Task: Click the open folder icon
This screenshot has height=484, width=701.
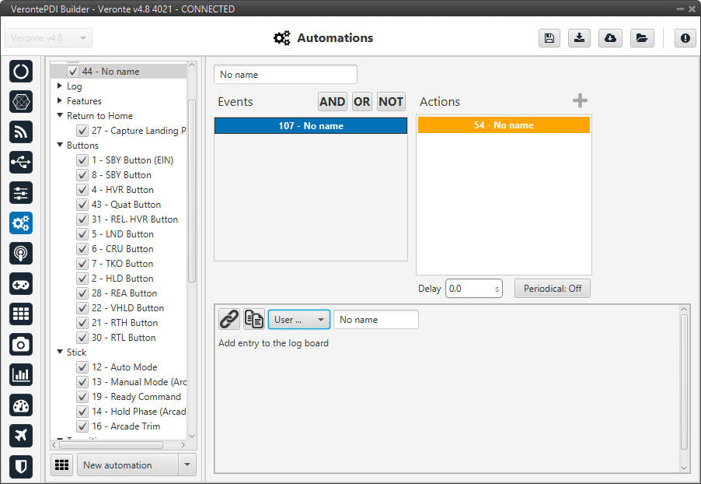Action: click(642, 38)
